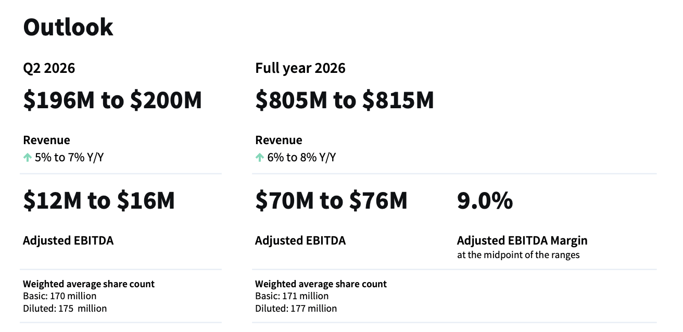The image size is (683, 332).
Task: Click the $70M to $76M figure
Action: click(331, 201)
